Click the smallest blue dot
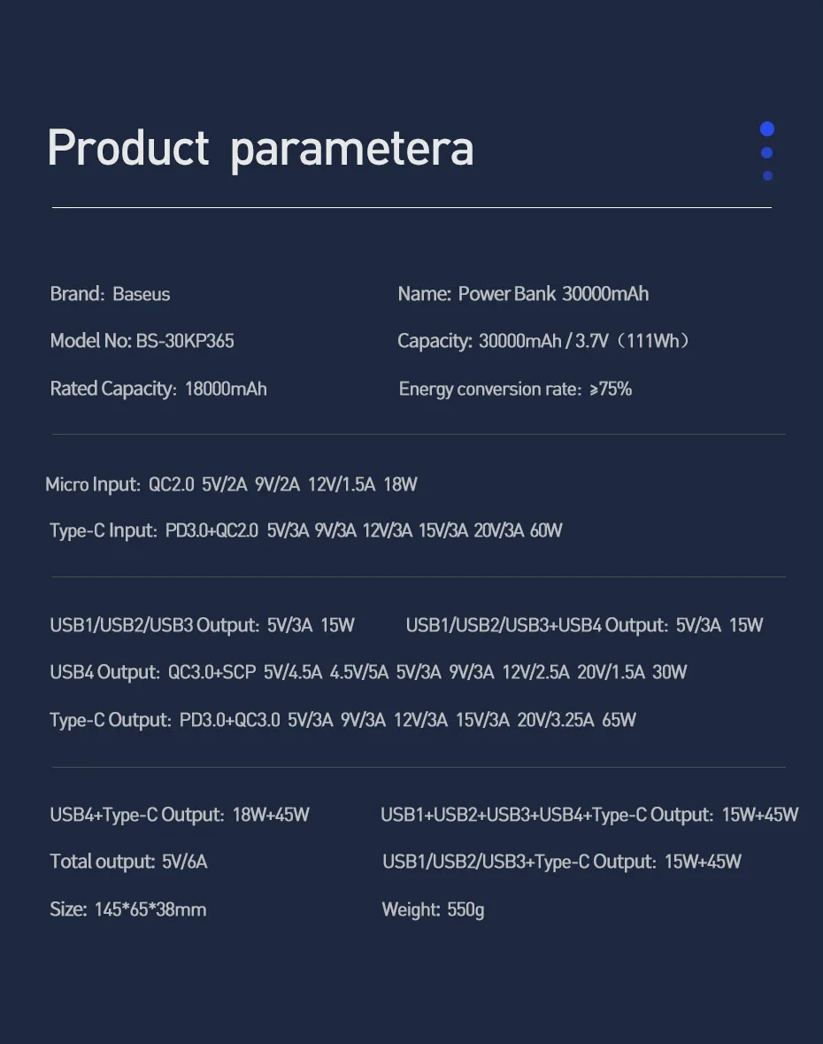 pos(767,175)
